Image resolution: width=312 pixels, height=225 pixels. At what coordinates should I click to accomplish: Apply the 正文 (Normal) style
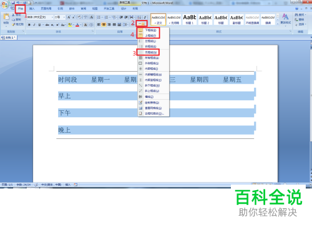(158, 19)
